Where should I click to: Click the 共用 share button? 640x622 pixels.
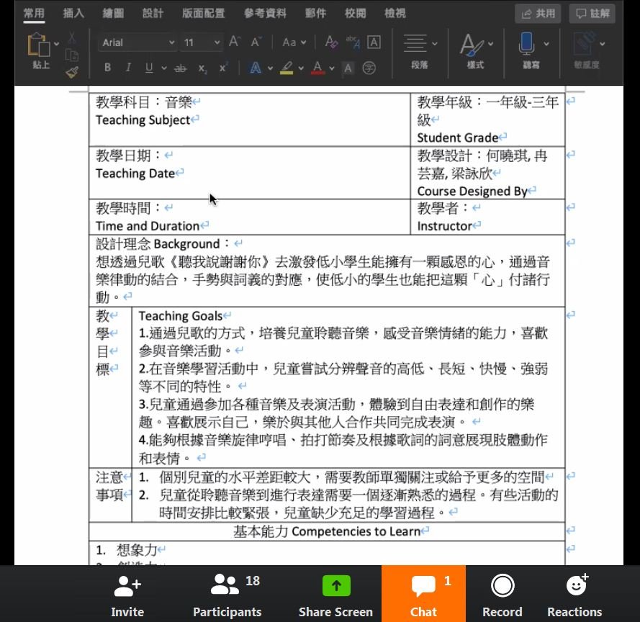coord(538,13)
